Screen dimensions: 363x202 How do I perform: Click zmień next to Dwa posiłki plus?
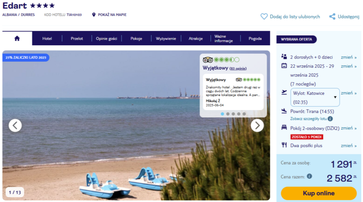click(348, 145)
